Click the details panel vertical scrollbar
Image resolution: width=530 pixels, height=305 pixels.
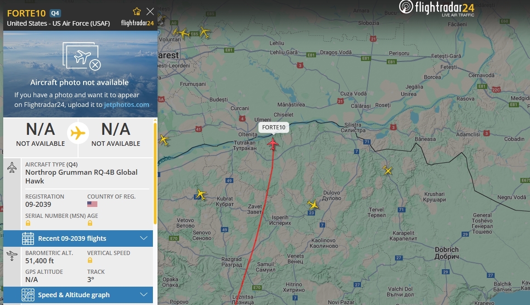(x=155, y=174)
